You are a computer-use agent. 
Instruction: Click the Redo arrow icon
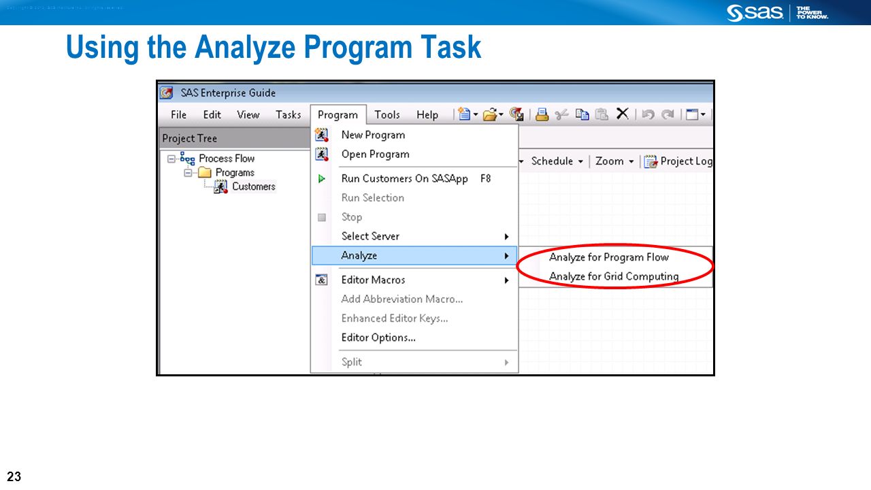point(668,114)
